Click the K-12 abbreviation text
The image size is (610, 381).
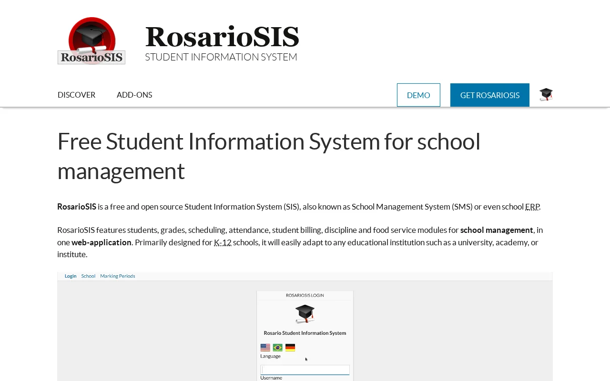[223, 242]
